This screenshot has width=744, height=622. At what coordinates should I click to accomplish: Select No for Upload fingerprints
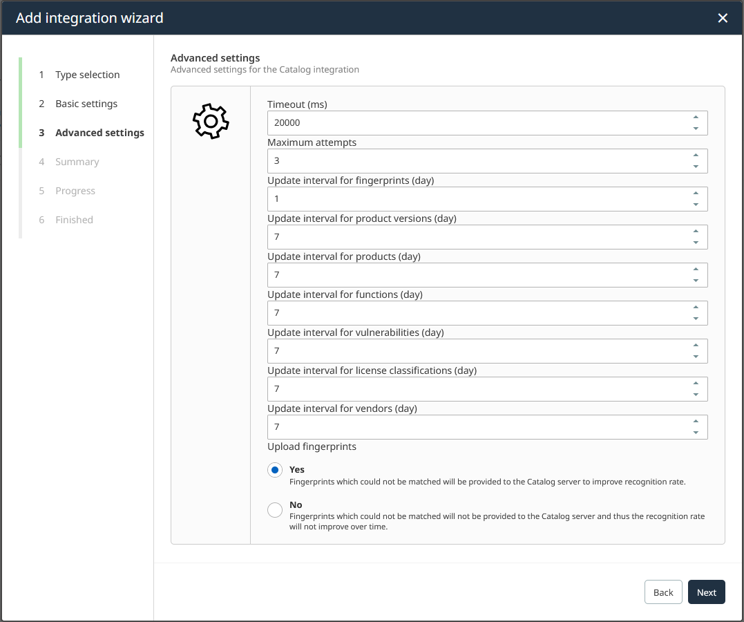275,510
